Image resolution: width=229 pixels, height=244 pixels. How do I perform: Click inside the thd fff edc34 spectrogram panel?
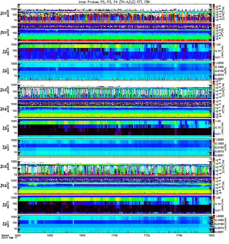114,90
